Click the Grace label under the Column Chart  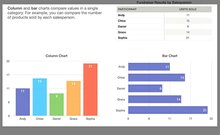coord(73,119)
